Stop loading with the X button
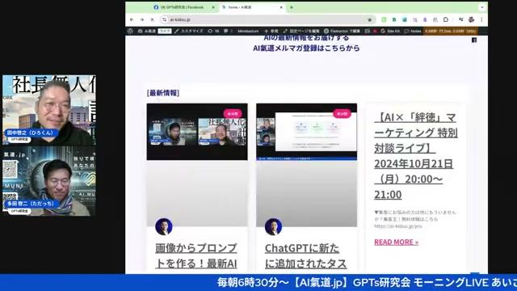 pos(152,19)
